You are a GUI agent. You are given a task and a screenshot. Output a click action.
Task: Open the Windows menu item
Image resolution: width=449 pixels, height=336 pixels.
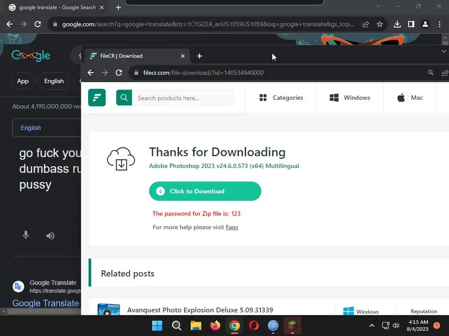(x=349, y=98)
